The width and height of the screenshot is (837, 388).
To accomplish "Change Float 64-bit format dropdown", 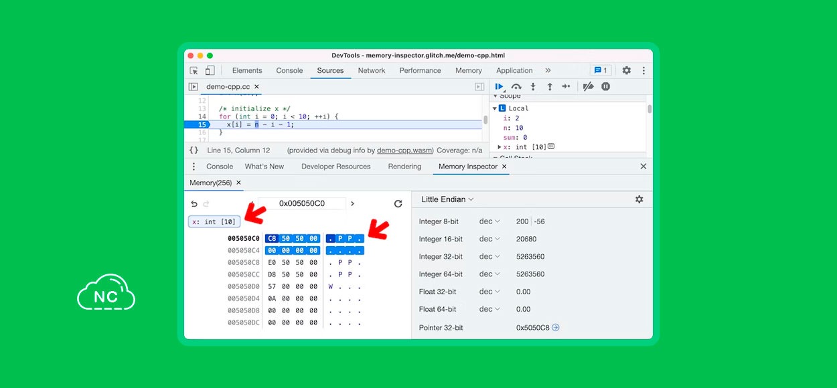I will point(489,309).
